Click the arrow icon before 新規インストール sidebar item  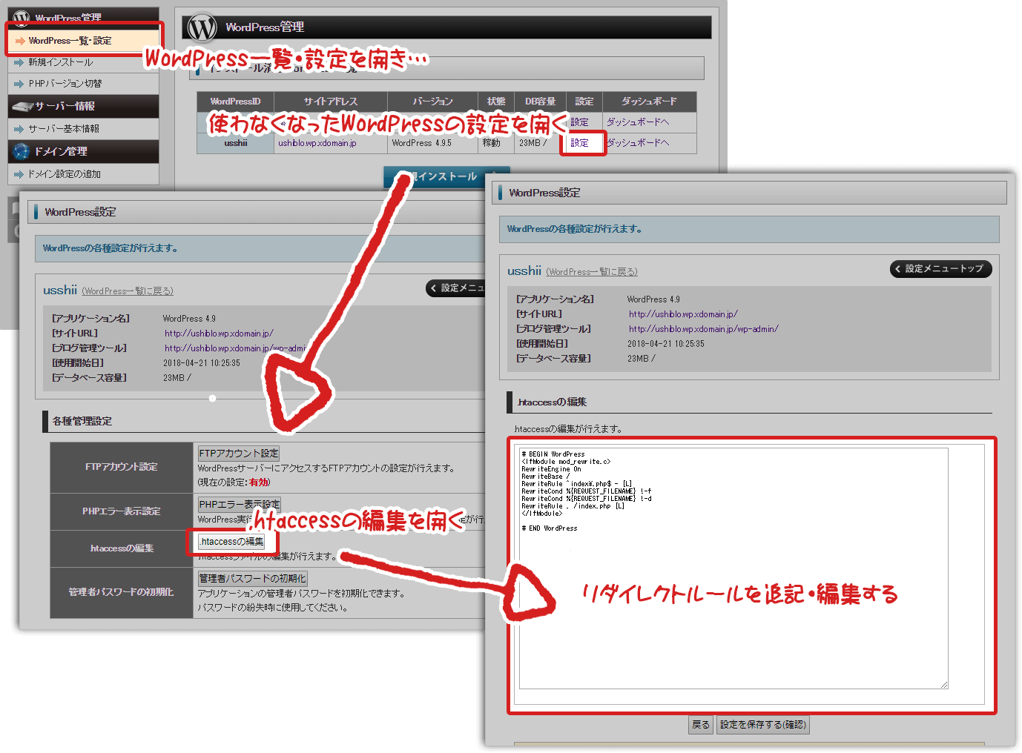(x=19, y=63)
